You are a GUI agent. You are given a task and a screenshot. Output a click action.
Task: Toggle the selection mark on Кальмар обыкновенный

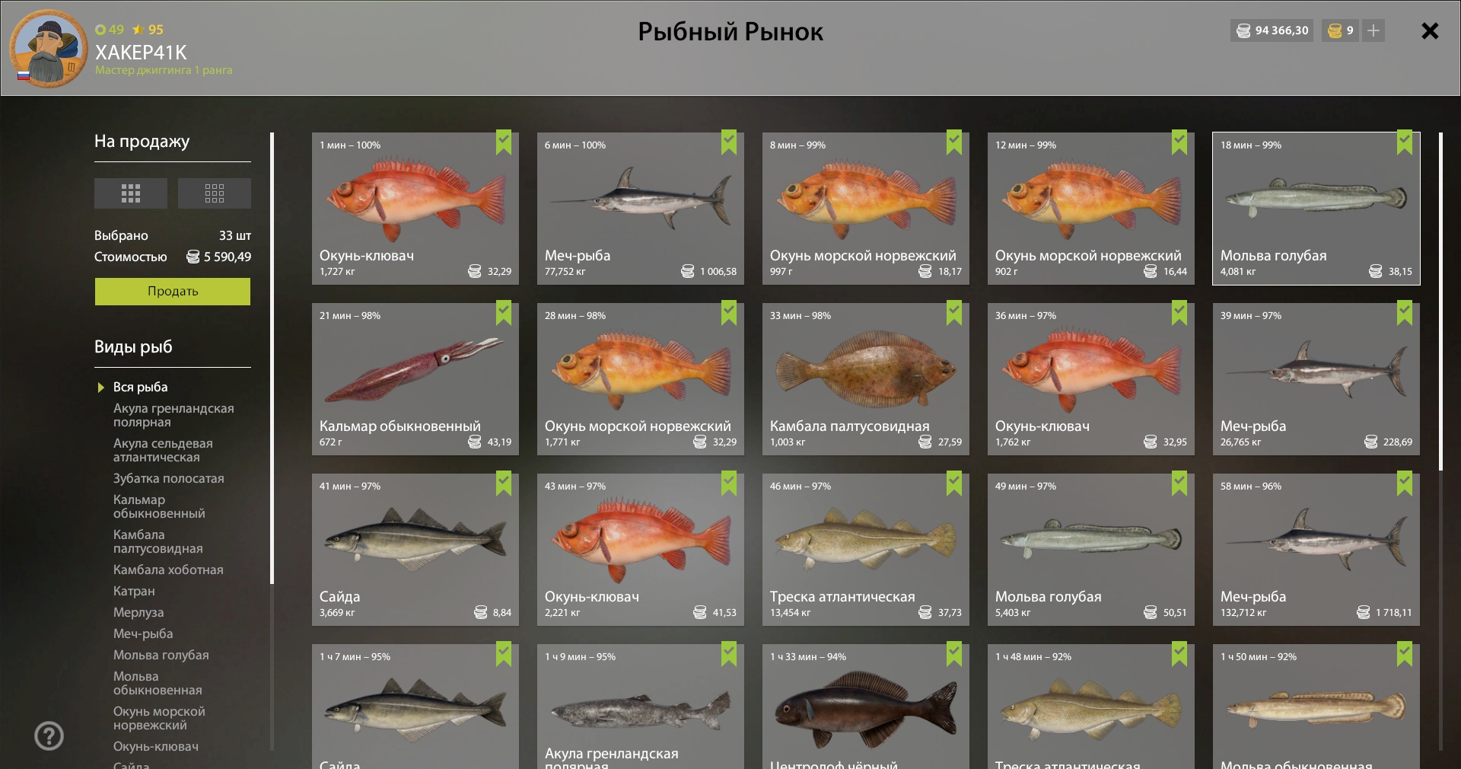coord(504,313)
